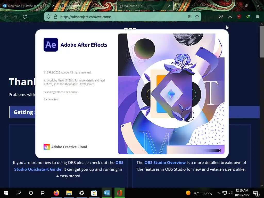264x198 pixels.
Task: Open volume control tray icon
Action: click(x=230, y=193)
